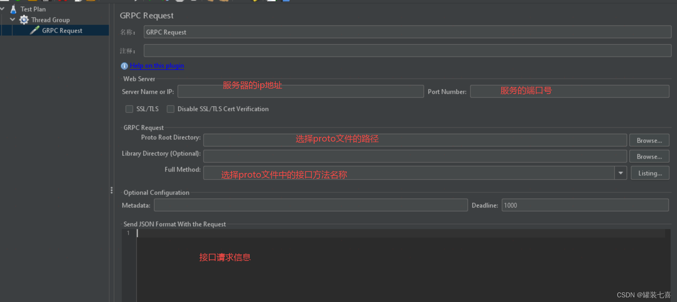
Task: Open the Full Method dropdown arrow
Action: click(x=621, y=173)
